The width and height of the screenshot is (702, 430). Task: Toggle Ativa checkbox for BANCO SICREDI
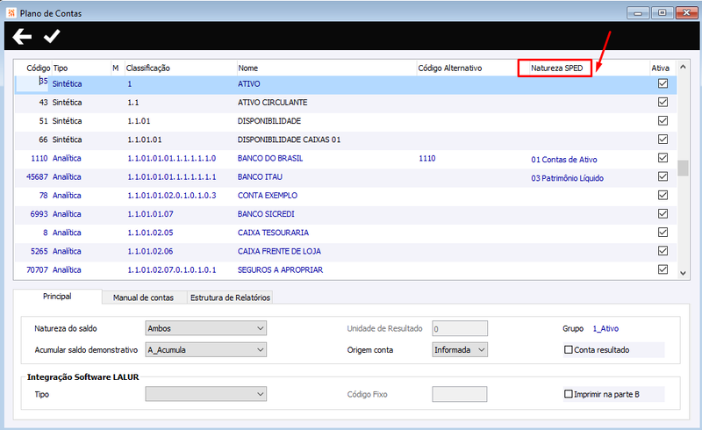coord(663,213)
